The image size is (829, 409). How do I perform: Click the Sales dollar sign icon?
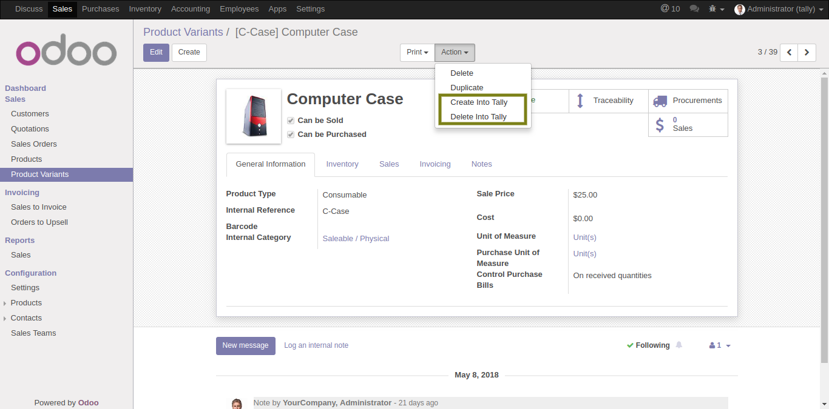click(660, 125)
